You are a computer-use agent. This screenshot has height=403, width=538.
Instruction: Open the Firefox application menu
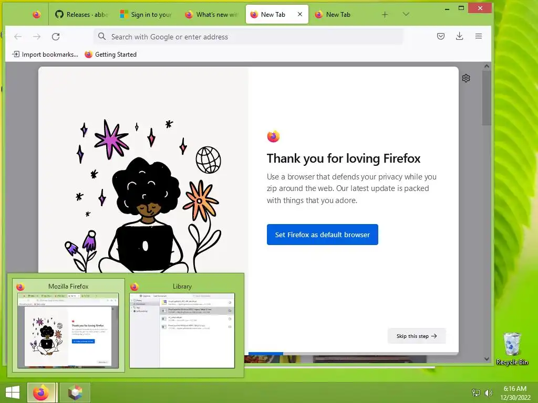(478, 36)
